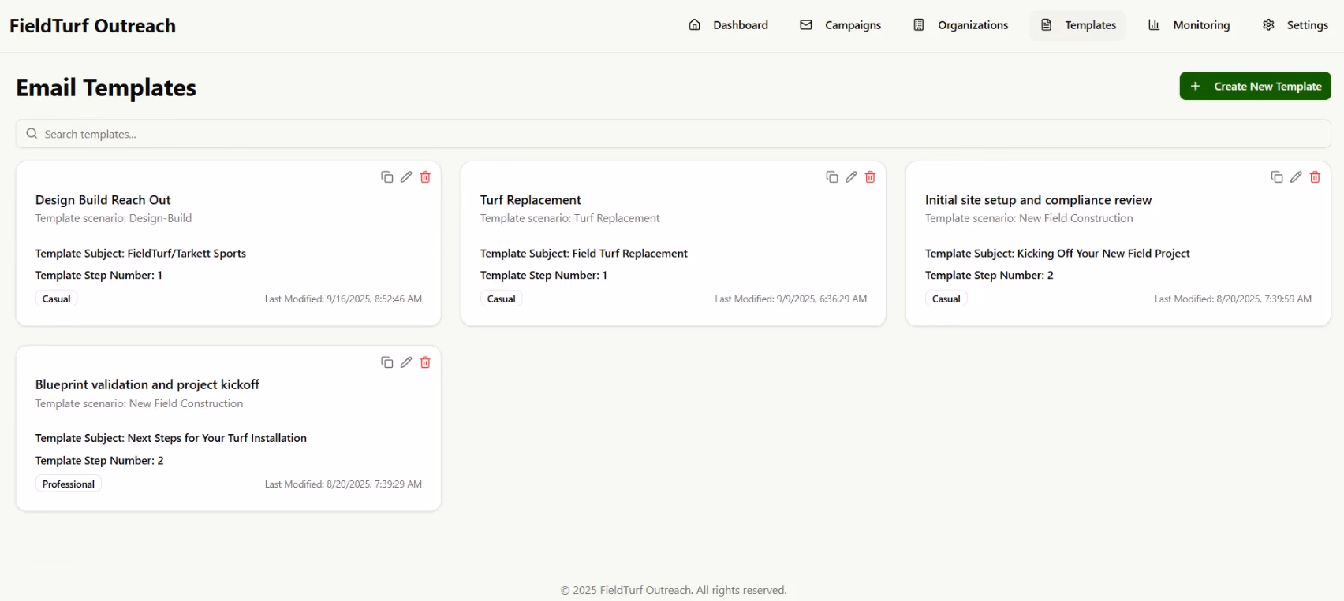
Task: Select Initial site setup and compliance review title
Action: click(x=1038, y=200)
